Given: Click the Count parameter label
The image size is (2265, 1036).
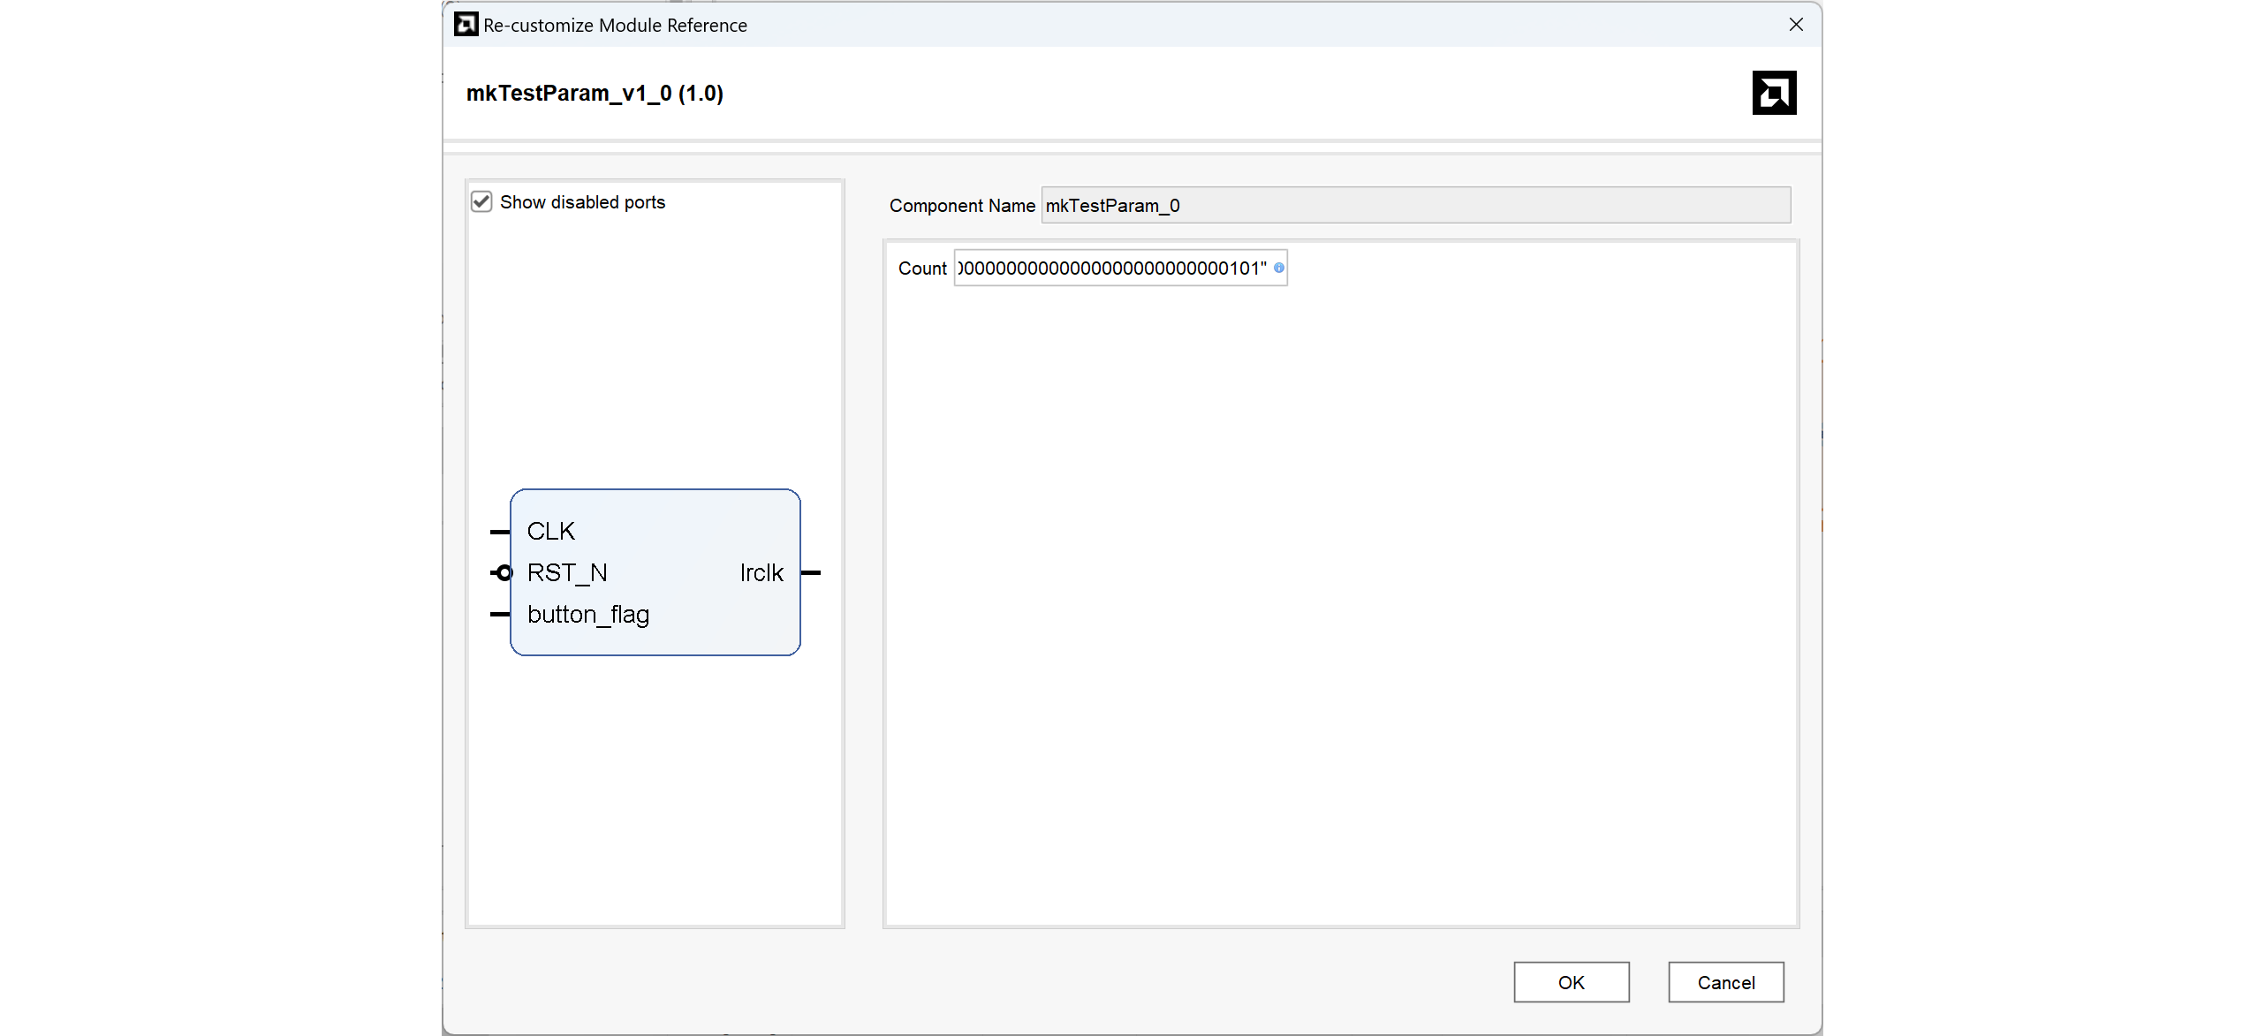Looking at the screenshot, I should tap(921, 268).
